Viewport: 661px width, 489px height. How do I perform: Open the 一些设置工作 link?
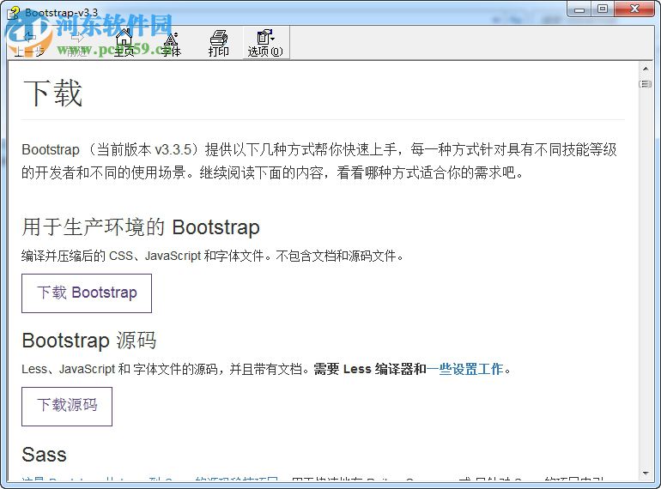[465, 369]
